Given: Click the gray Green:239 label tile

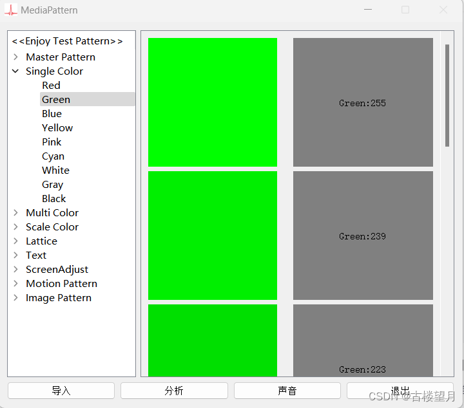Looking at the screenshot, I should click(363, 236).
